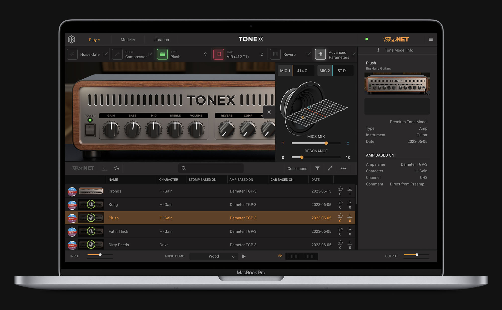Click the Collections button
This screenshot has width=502, height=310.
pyautogui.click(x=297, y=168)
